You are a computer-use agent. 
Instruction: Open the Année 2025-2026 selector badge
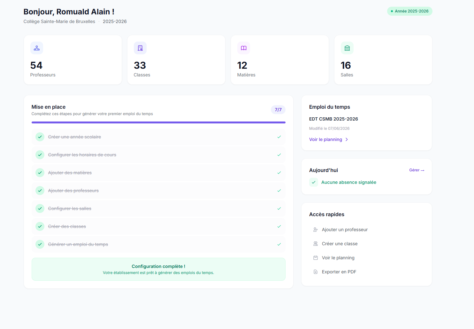pos(409,11)
